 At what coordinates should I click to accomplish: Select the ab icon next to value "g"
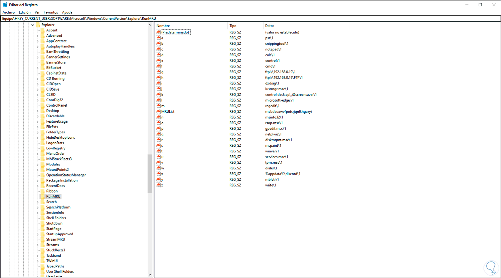(158, 72)
